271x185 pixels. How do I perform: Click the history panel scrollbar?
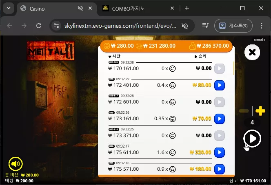click(x=234, y=68)
